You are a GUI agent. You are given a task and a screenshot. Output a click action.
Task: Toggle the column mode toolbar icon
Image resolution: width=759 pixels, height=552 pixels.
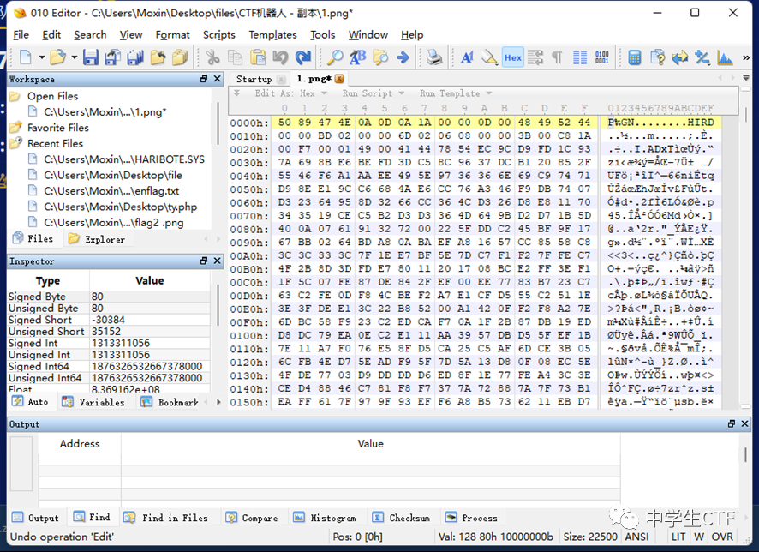pyautogui.click(x=580, y=57)
